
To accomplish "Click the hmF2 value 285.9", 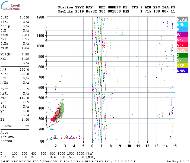I will (24, 89).
